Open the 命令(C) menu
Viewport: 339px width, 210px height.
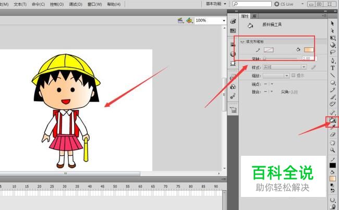click(x=38, y=4)
